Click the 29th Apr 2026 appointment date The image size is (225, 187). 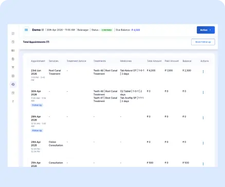pyautogui.click(x=36, y=118)
